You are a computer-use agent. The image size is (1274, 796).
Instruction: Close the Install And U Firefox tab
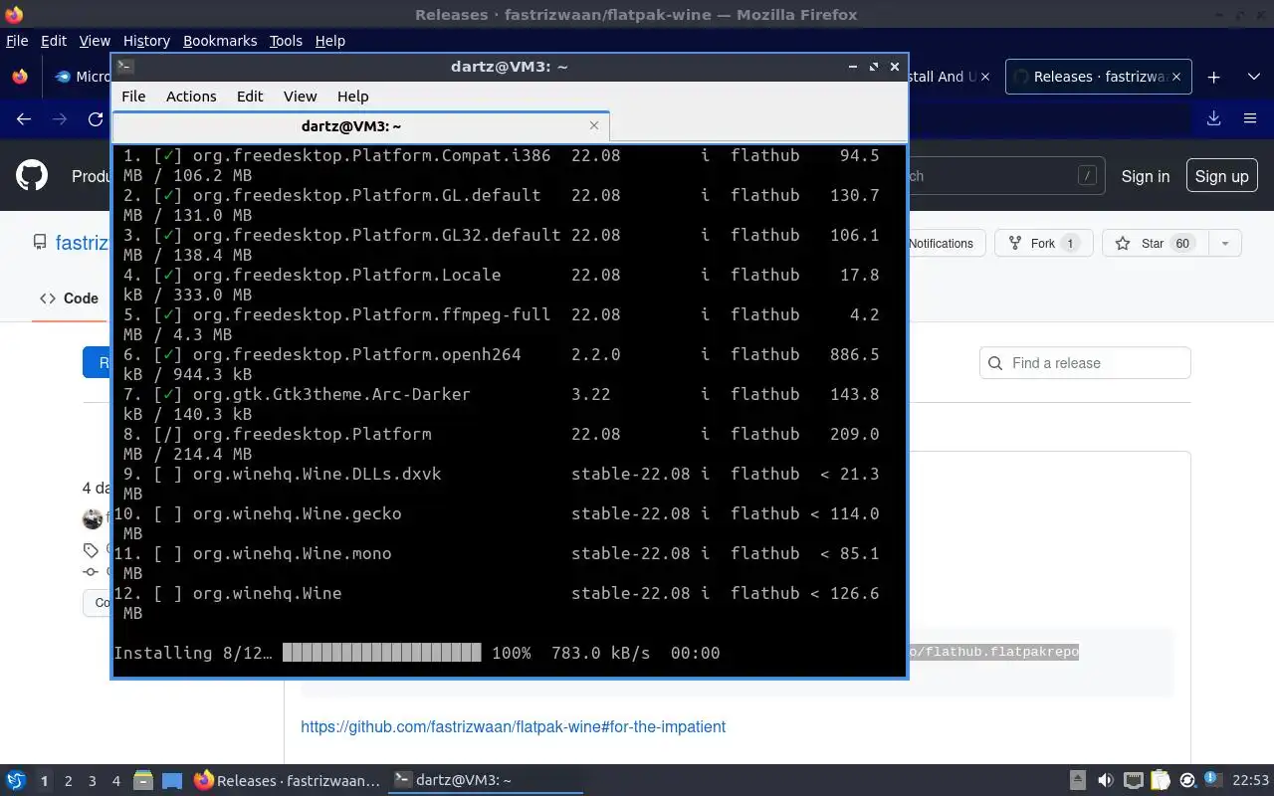[985, 77]
